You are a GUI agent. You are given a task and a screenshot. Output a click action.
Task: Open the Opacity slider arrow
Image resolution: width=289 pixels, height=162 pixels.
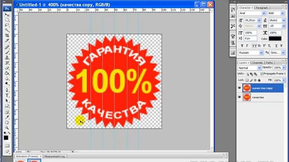click(284, 67)
